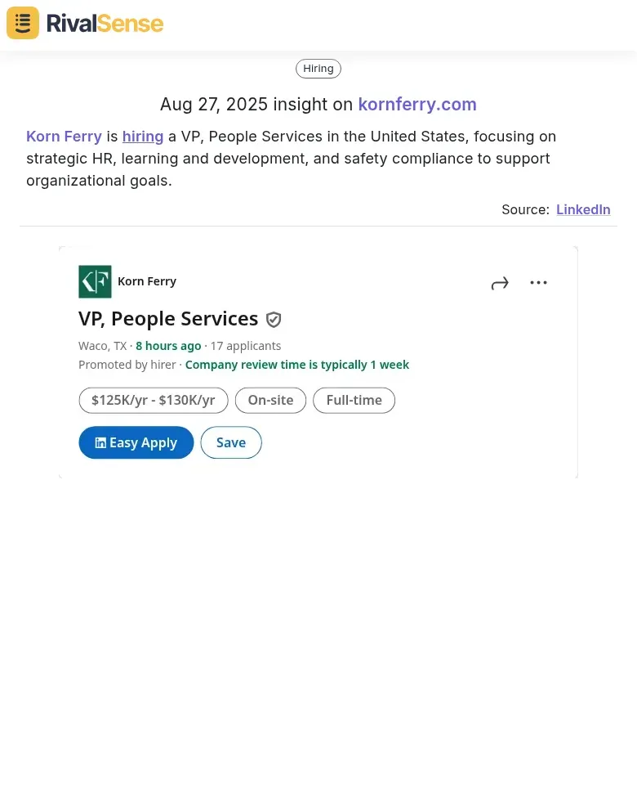Open the LinkedIn source link
This screenshot has width=637, height=785.
[583, 209]
